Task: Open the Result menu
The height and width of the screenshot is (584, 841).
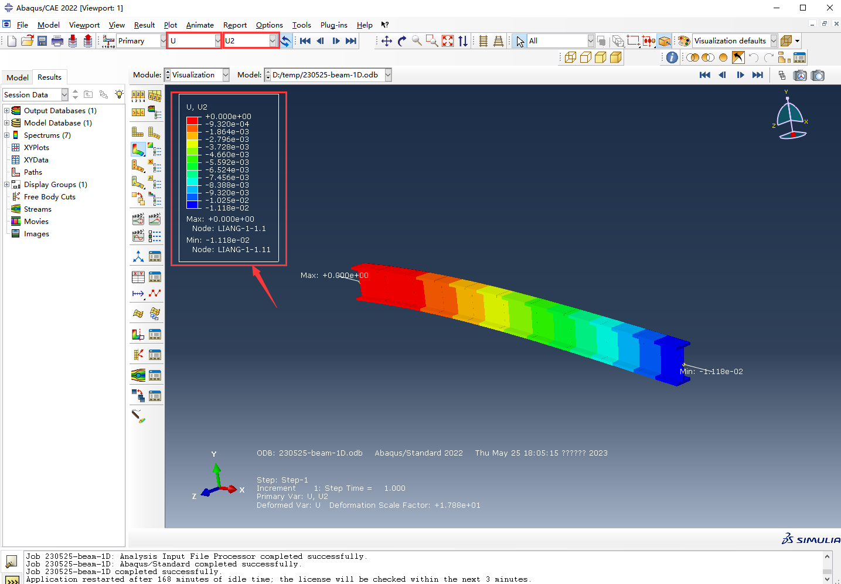Action: coord(144,25)
